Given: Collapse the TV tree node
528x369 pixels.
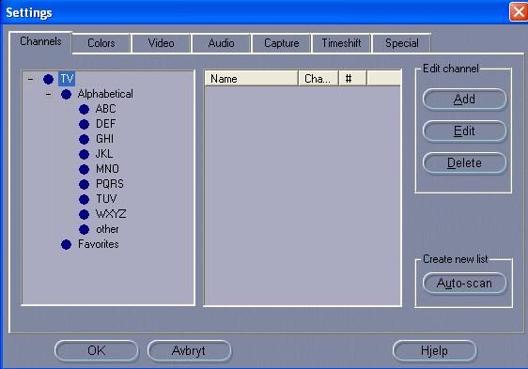Looking at the screenshot, I should tap(31, 80).
